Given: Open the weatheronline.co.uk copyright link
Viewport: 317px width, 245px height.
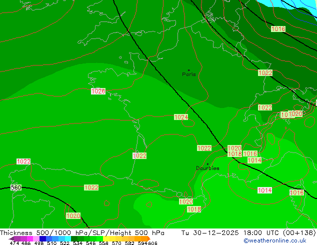Looking at the screenshot, I should click(274, 240).
